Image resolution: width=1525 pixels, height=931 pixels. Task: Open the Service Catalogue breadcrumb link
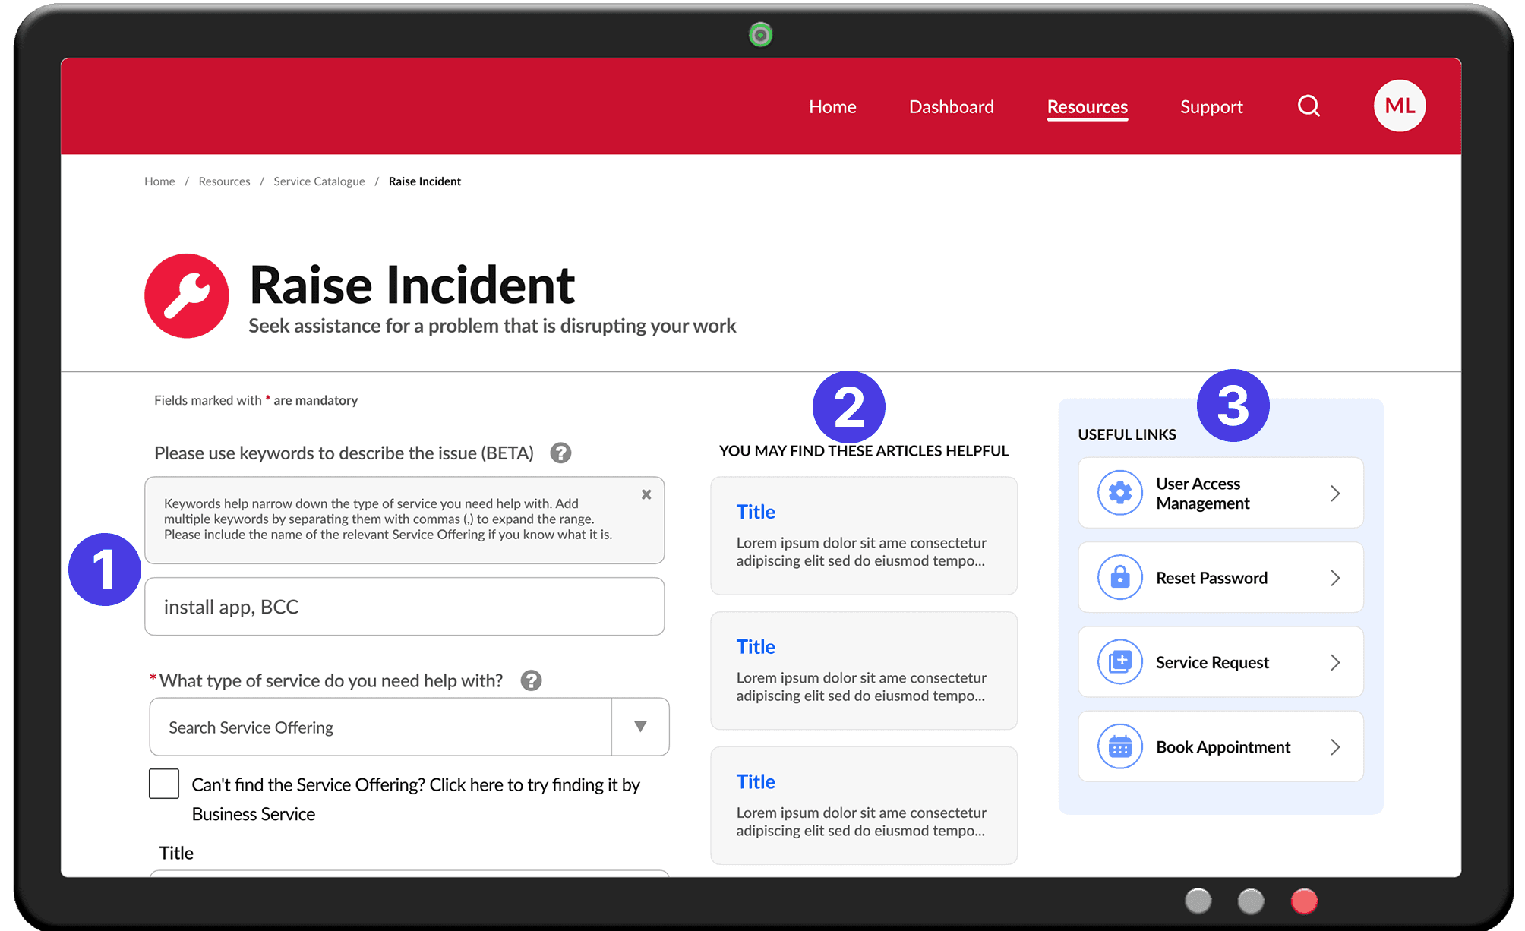[x=319, y=181]
